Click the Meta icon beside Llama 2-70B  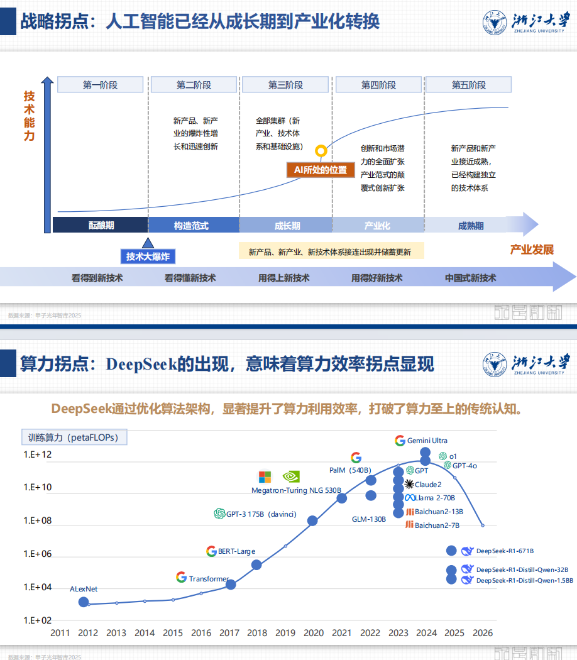410,498
